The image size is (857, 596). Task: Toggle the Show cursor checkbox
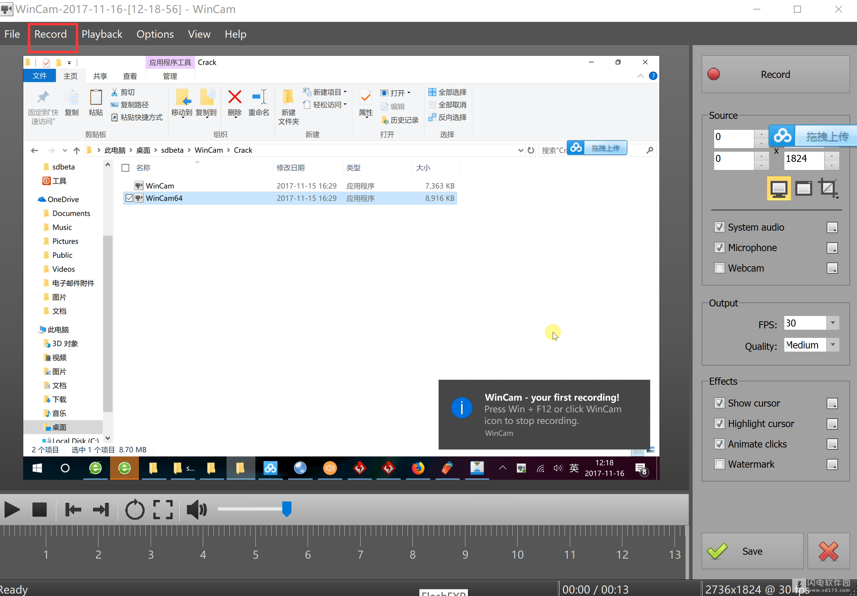(719, 403)
